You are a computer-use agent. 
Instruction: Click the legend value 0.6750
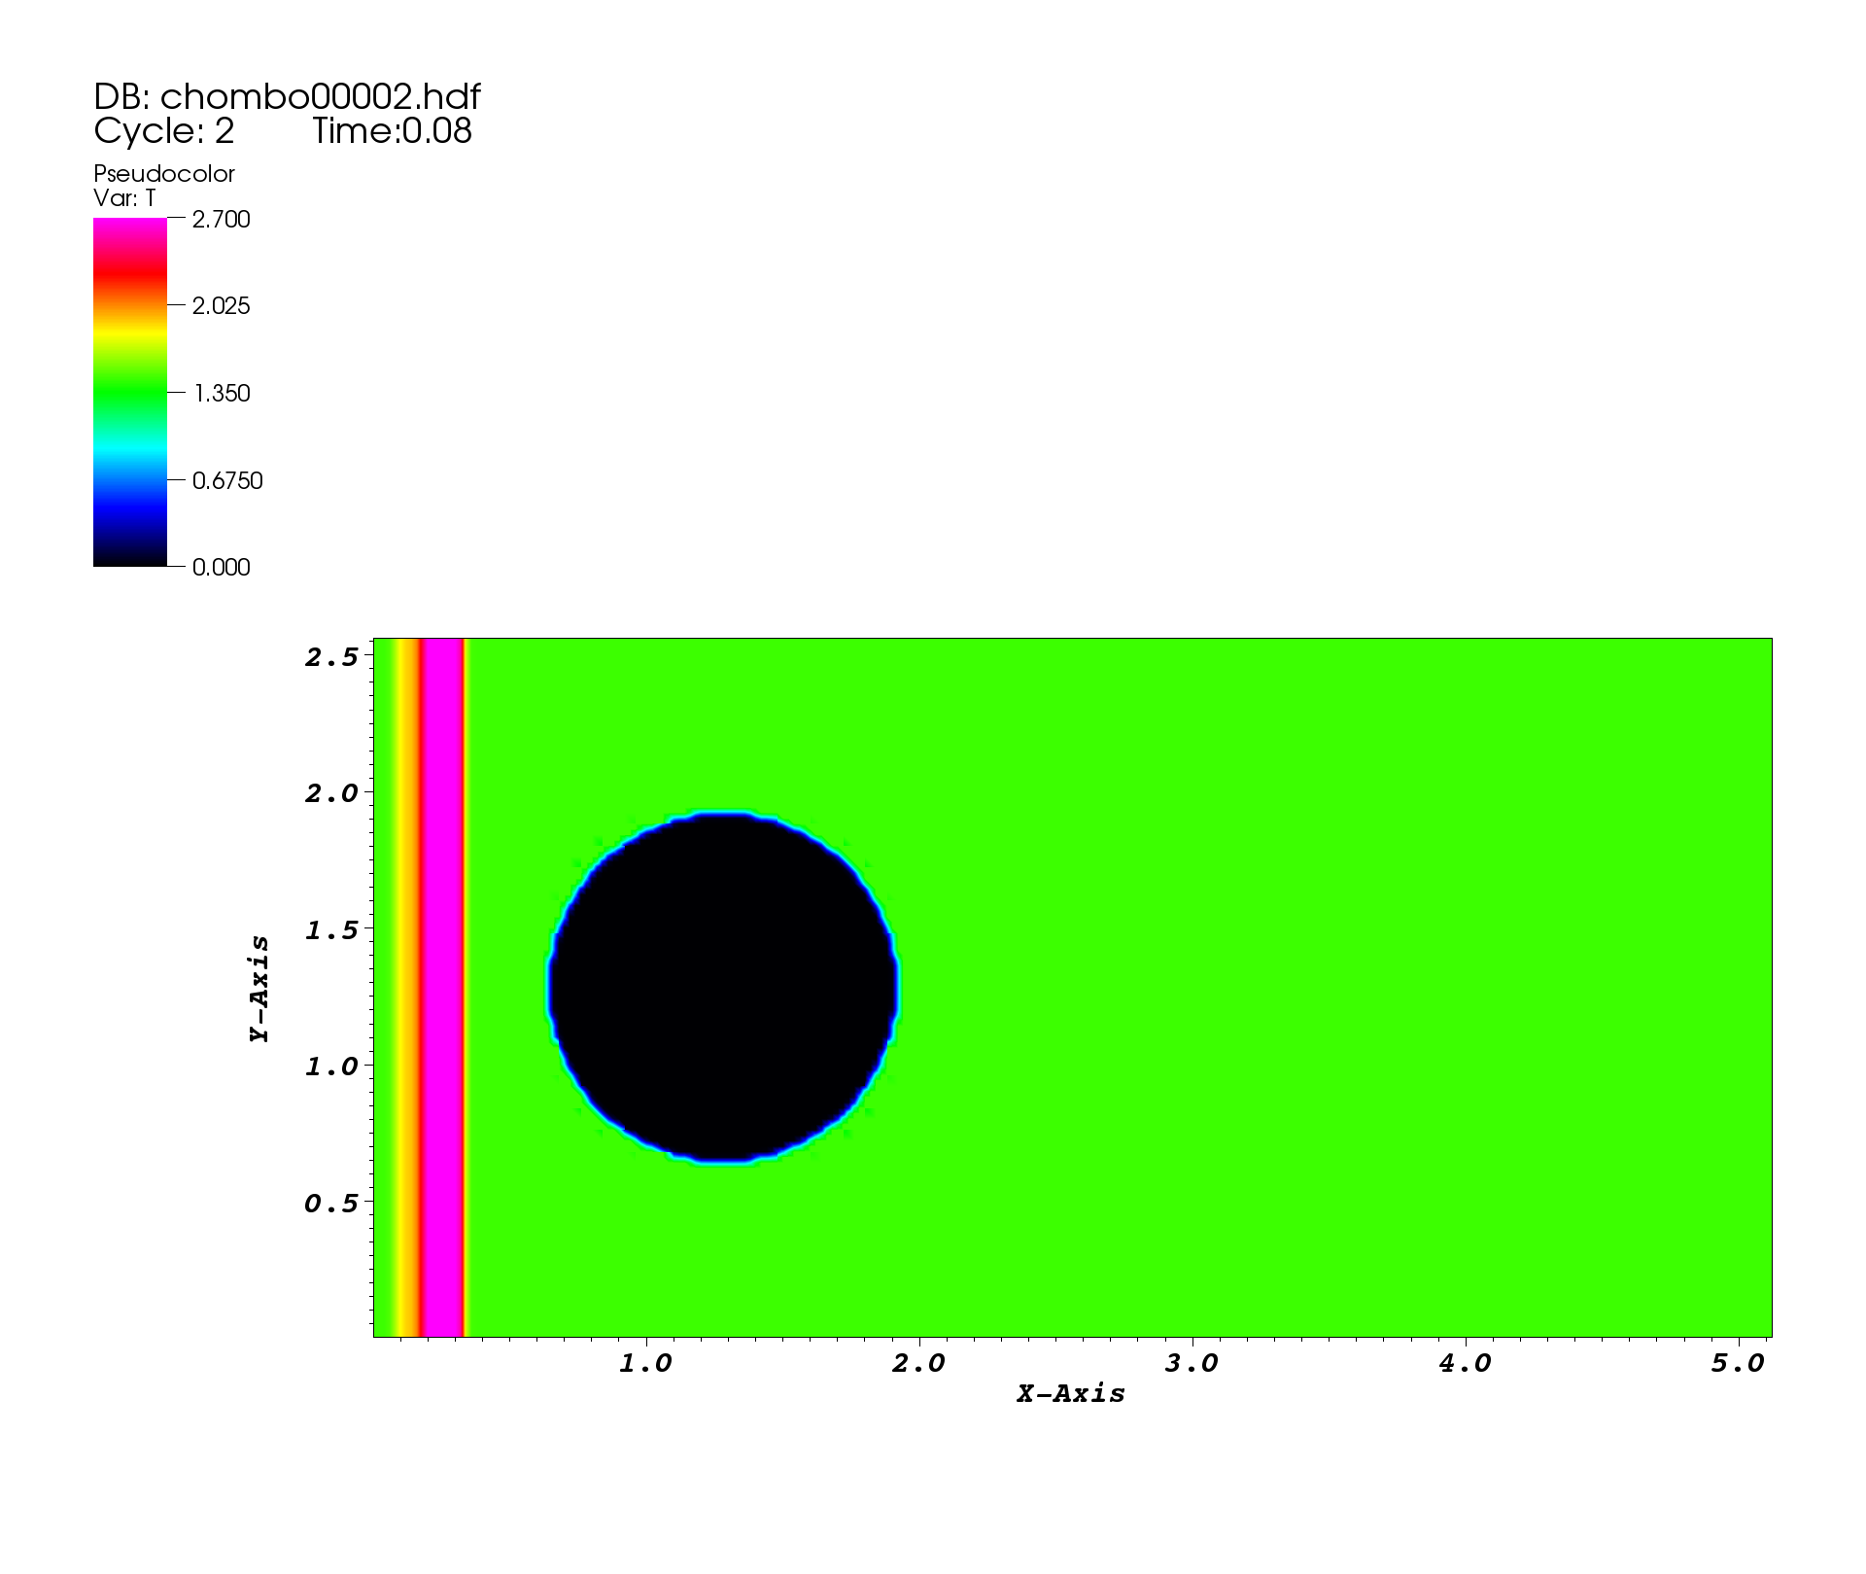(227, 481)
